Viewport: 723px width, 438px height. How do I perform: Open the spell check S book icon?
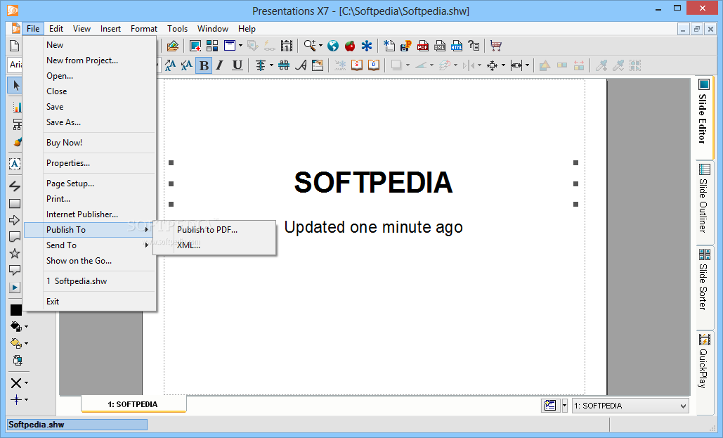[x=357, y=65]
